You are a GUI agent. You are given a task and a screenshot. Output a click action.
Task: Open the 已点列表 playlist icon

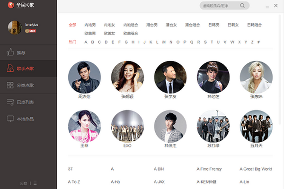point(10,102)
